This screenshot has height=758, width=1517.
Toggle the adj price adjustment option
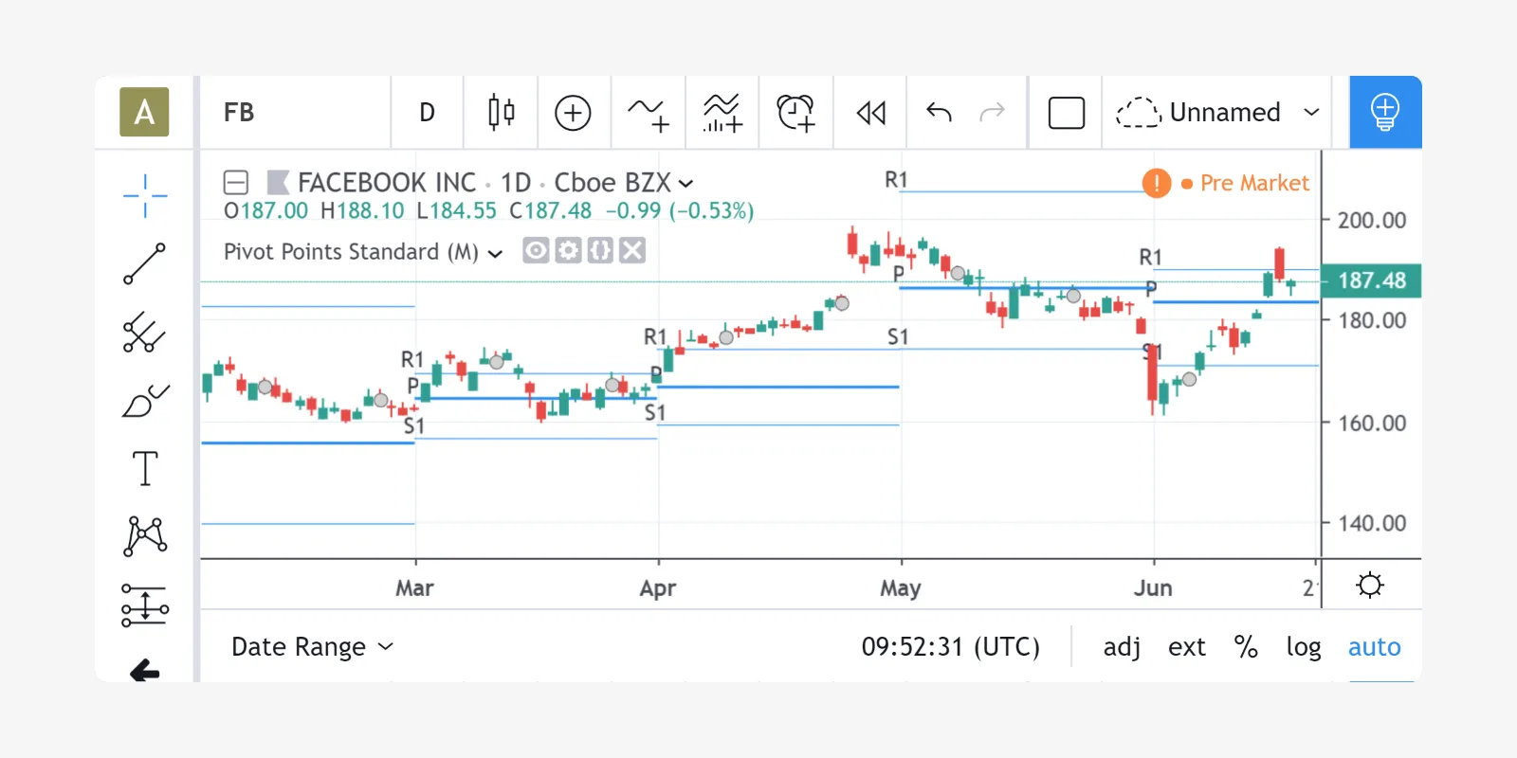[1122, 647]
